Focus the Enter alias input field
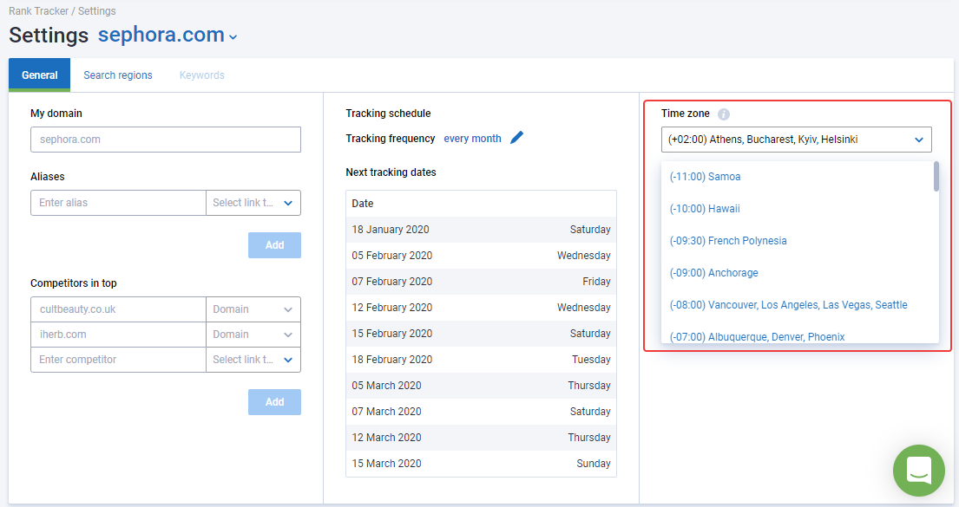This screenshot has height=507, width=959. tap(118, 203)
